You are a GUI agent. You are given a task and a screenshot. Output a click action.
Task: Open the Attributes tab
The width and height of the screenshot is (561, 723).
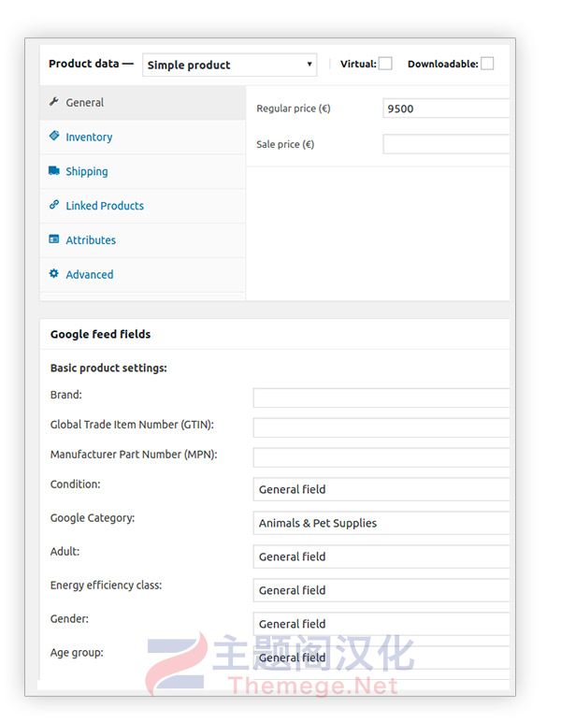[x=142, y=240]
